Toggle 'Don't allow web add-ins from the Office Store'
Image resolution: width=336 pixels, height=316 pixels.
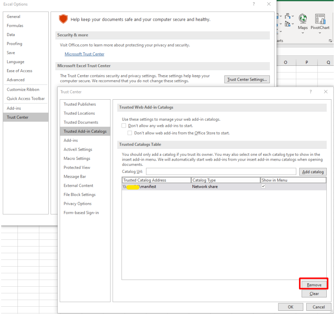pyautogui.click(x=130, y=133)
